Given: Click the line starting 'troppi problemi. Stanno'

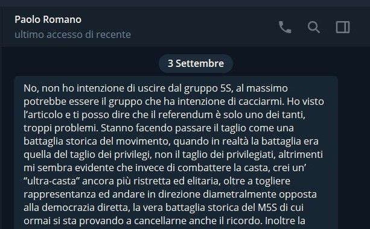Looking at the screenshot, I should [159, 128].
